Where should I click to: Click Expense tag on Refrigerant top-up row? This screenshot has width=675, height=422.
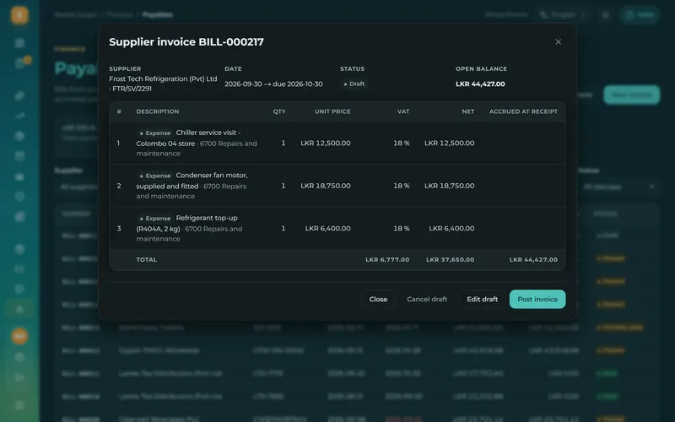pos(155,219)
